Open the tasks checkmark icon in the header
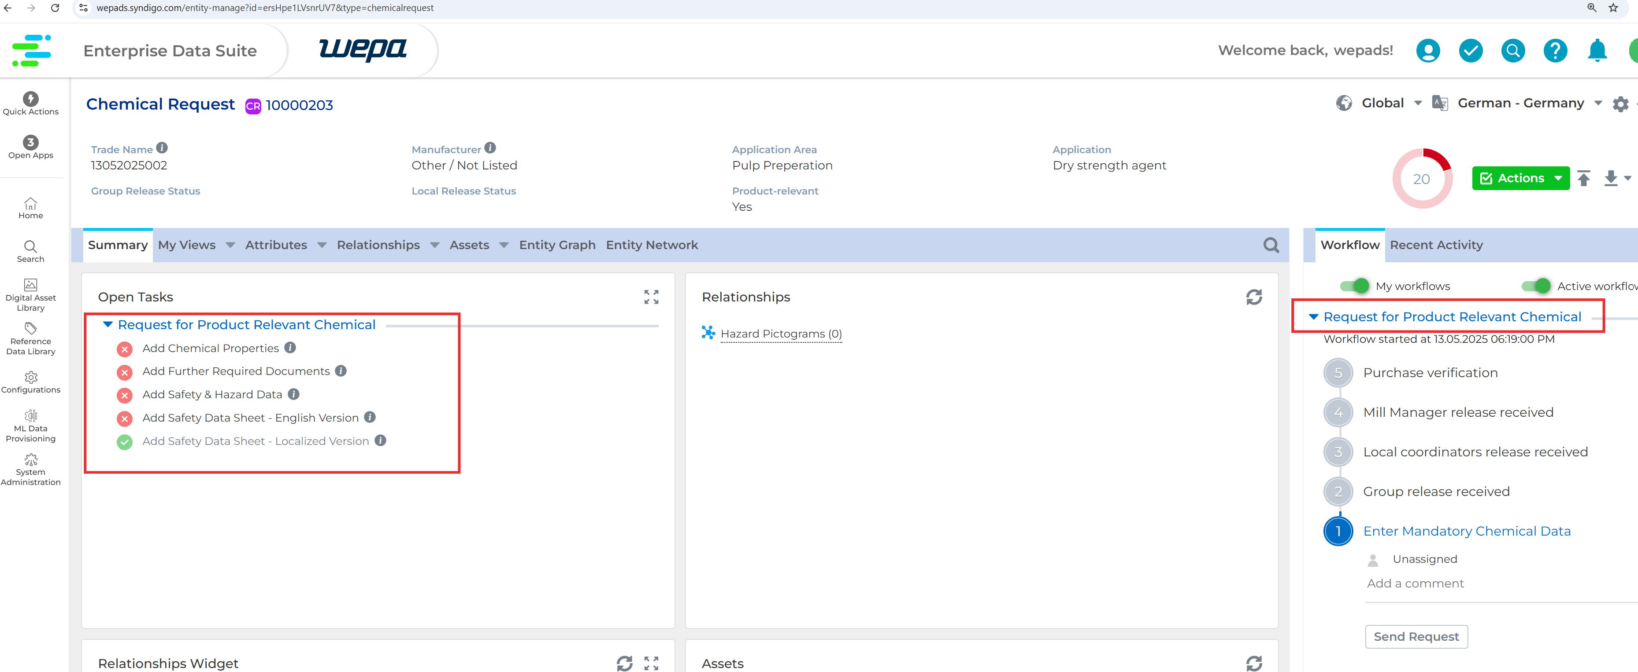The height and width of the screenshot is (672, 1638). click(1470, 50)
